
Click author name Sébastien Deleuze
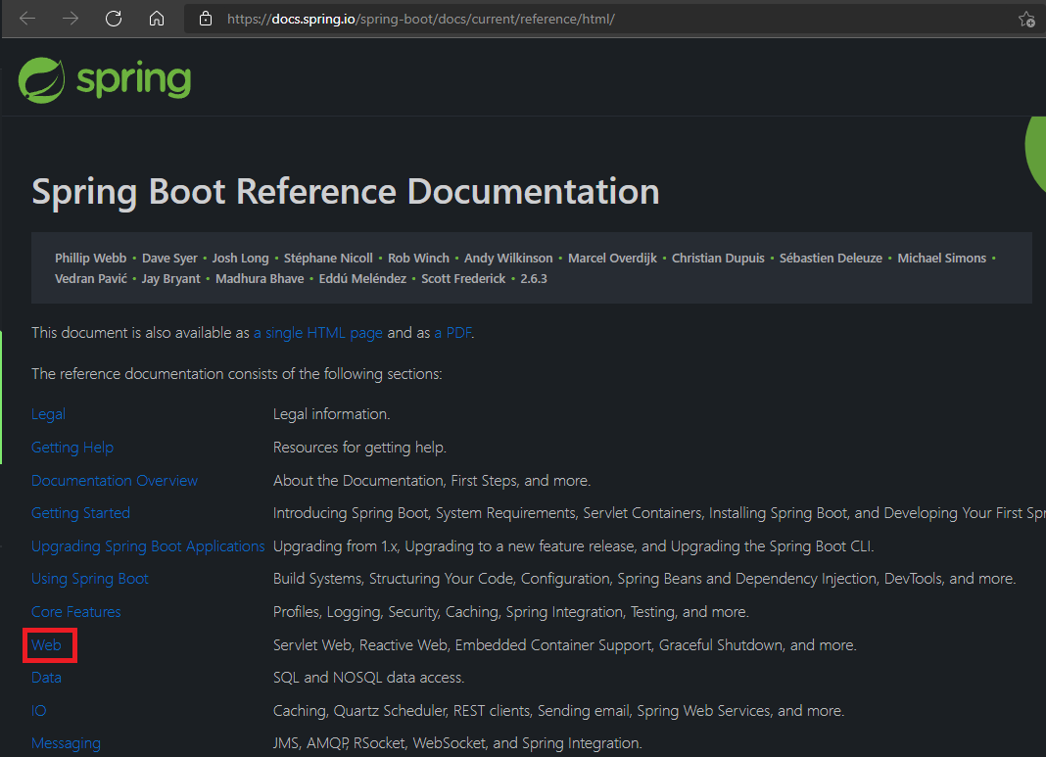pyautogui.click(x=831, y=259)
